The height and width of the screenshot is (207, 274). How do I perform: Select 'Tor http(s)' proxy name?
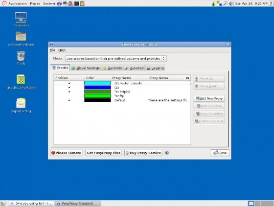(x=122, y=92)
